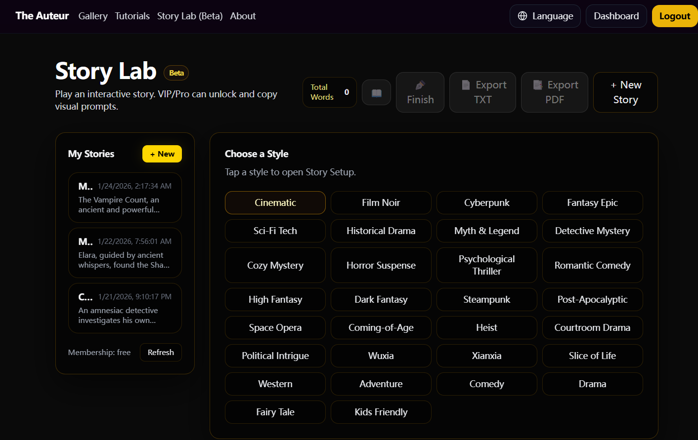The height and width of the screenshot is (440, 698).
Task: Choose Steampunk style
Action: (487, 299)
